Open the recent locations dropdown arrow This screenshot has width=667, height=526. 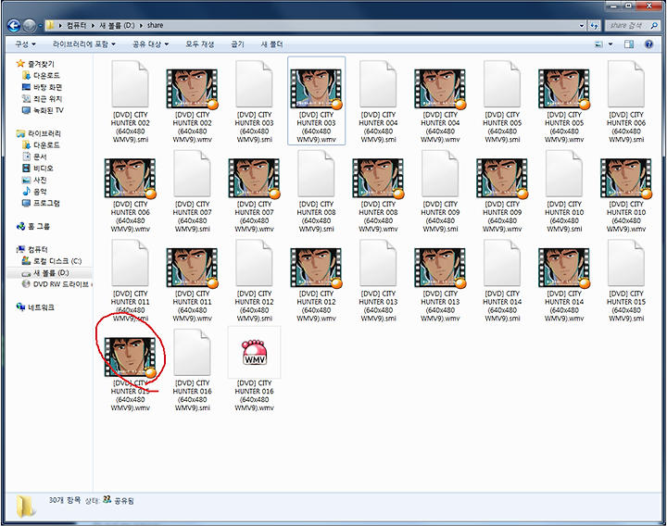click(41, 26)
